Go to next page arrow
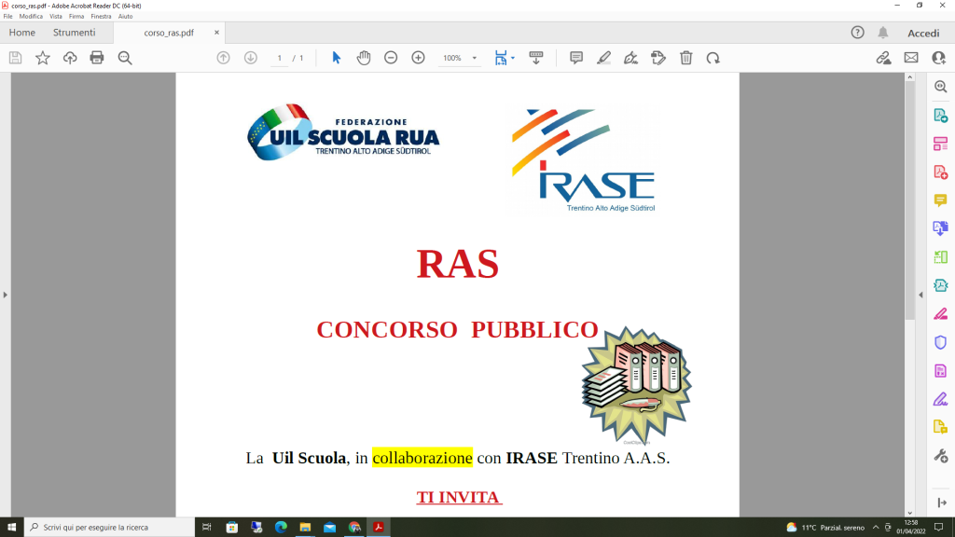 pyautogui.click(x=250, y=58)
